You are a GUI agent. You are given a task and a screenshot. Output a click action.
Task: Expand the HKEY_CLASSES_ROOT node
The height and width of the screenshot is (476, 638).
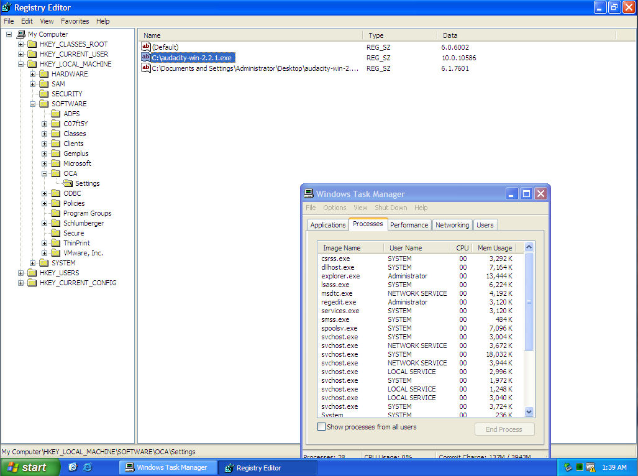pyautogui.click(x=21, y=44)
